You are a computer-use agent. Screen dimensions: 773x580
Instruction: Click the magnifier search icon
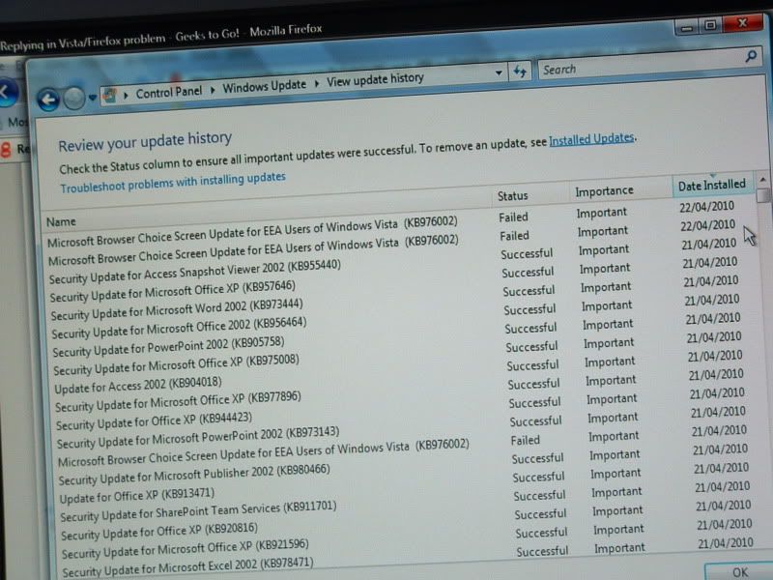coord(751,56)
